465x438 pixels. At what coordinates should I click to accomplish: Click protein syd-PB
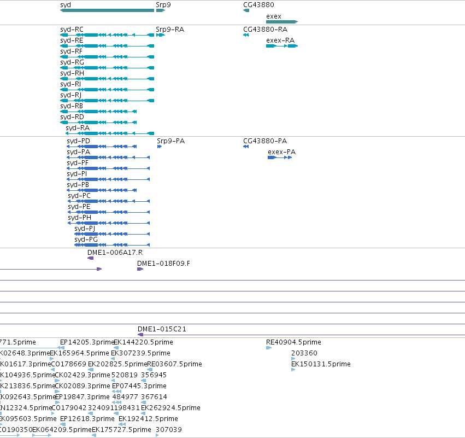click(102, 190)
